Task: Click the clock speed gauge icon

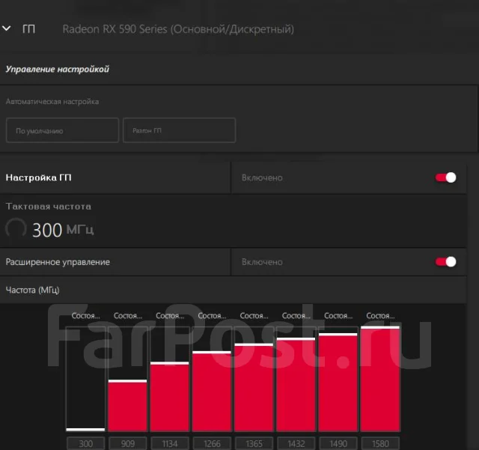Action: coord(16,228)
